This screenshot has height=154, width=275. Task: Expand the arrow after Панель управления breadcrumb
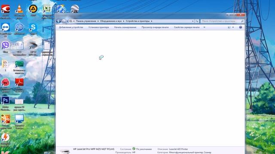pyautogui.click(x=98, y=21)
